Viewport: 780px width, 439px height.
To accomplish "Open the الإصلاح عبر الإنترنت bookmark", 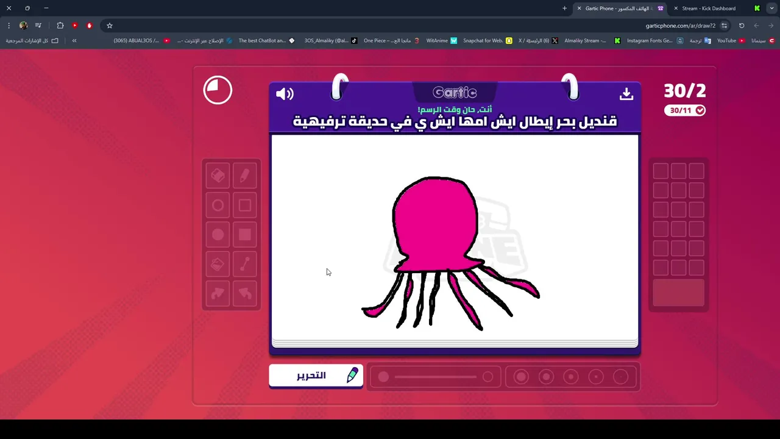I will (205, 41).
